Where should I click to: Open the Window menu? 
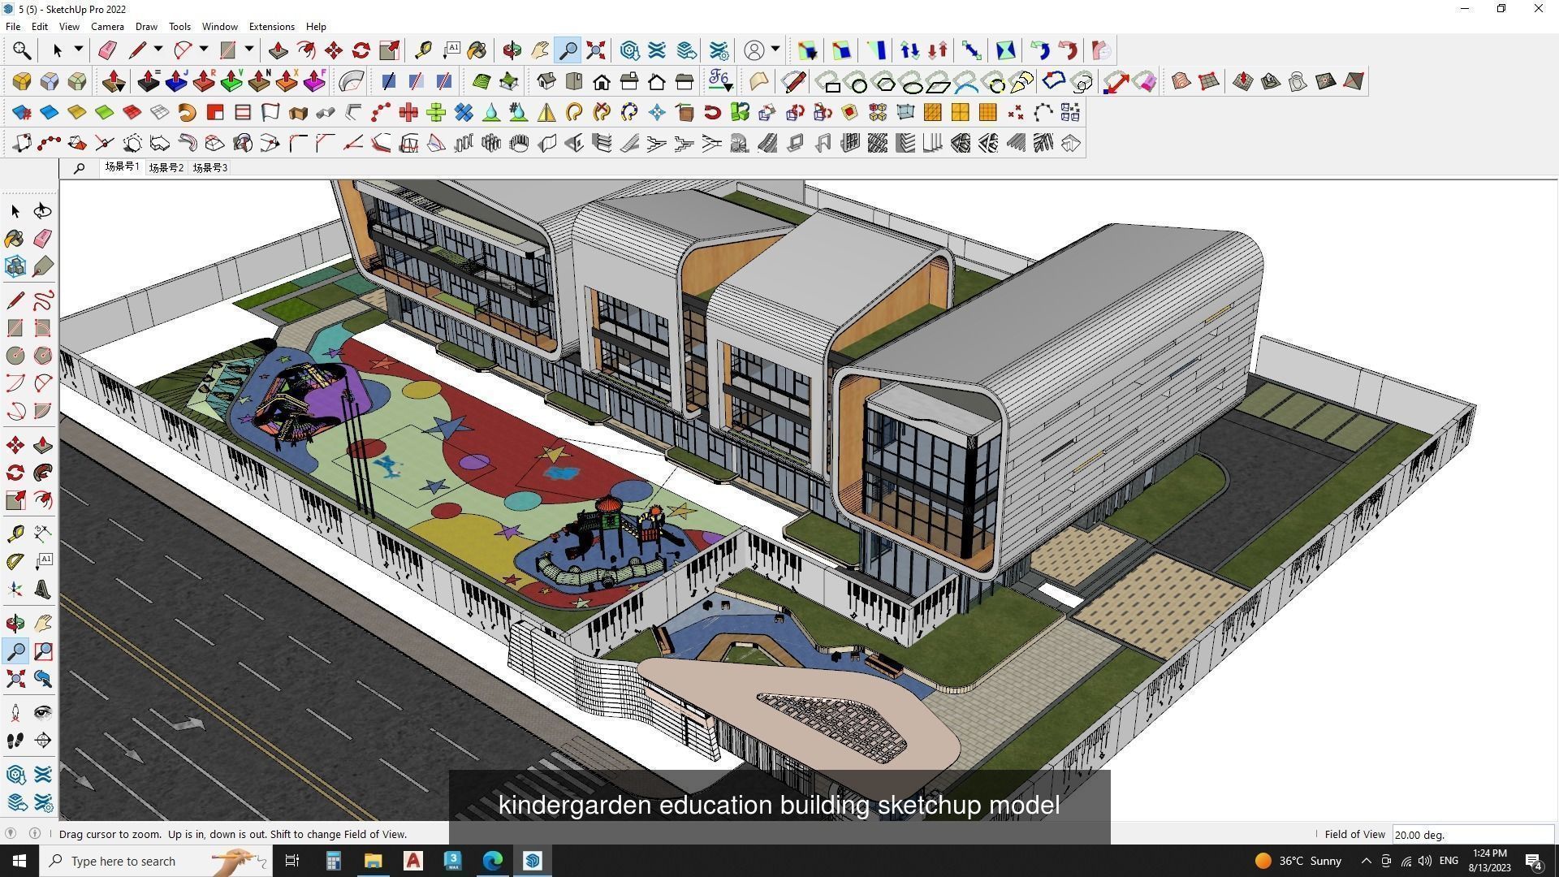click(x=219, y=26)
